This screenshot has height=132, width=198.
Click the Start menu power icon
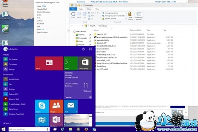point(83,49)
